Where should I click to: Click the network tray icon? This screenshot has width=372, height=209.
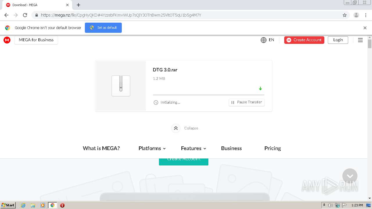337,205
